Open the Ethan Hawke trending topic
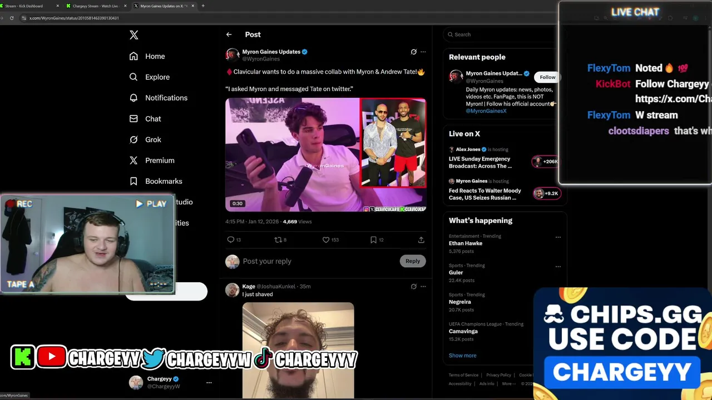This screenshot has width=712, height=400. click(466, 243)
